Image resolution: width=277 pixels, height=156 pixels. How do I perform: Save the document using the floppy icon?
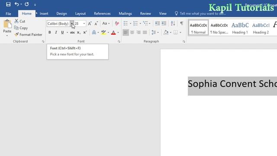tap(8, 4)
